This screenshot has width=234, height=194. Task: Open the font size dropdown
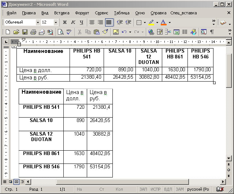pos(56,22)
